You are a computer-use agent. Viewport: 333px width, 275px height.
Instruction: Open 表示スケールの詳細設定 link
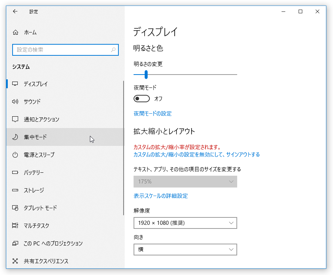click(161, 196)
